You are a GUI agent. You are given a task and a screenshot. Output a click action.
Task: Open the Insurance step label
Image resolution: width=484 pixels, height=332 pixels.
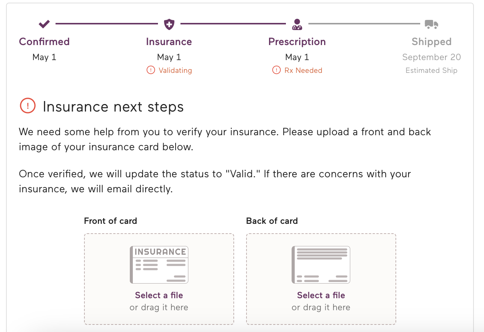169,42
